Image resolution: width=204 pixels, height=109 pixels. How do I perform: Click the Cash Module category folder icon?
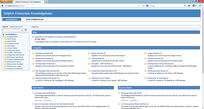pos(90,59)
